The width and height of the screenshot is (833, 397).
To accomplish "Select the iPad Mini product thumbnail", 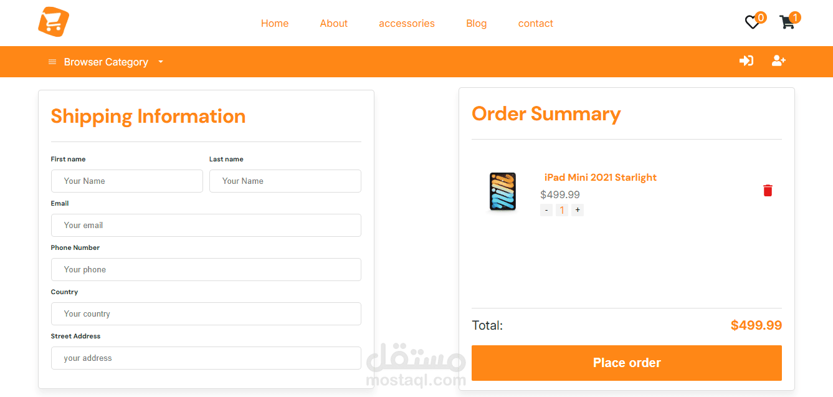I will coord(503,191).
